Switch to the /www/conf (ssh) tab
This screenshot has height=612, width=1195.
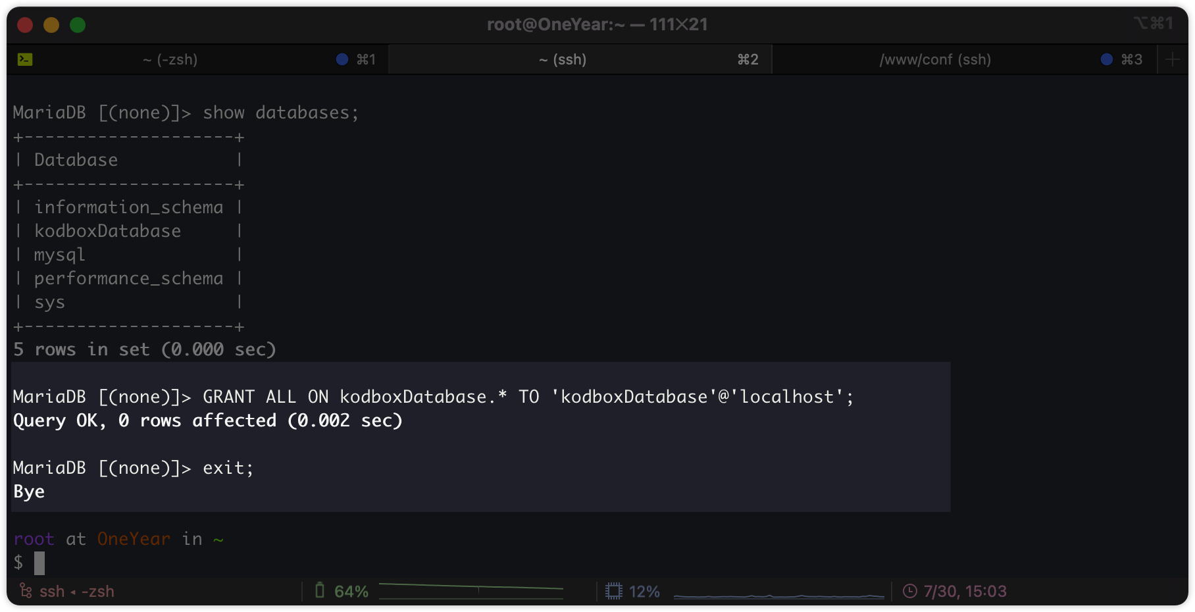click(935, 59)
